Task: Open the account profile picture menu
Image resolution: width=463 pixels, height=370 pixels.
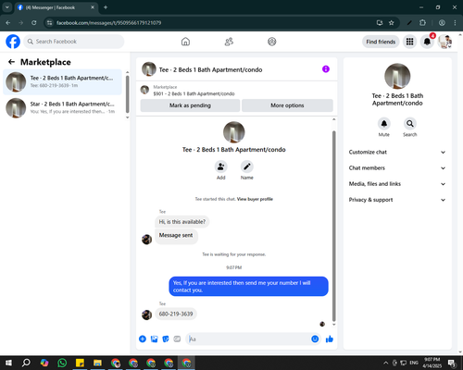Action: click(x=444, y=42)
